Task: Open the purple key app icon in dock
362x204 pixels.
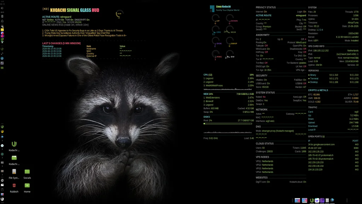Action: 322,200
